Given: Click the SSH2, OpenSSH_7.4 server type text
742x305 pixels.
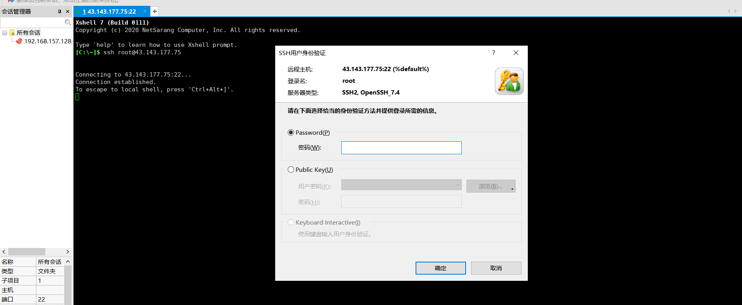Looking at the screenshot, I should coord(371,93).
